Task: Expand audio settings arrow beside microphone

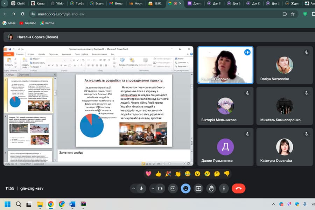Action: tap(133, 188)
